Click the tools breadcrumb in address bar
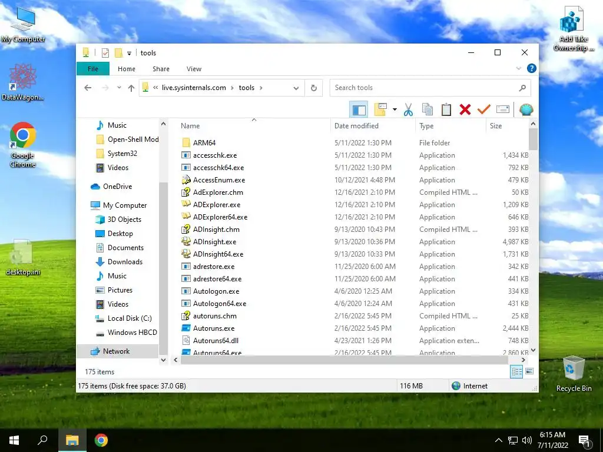The height and width of the screenshot is (452, 603). (x=247, y=88)
